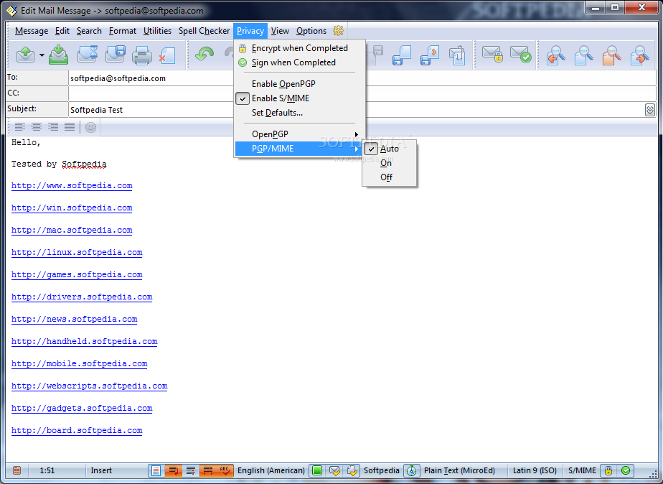Screen dimensions: 663x484
Task: Choose Set Defaults... menu entry
Action: tap(299, 113)
